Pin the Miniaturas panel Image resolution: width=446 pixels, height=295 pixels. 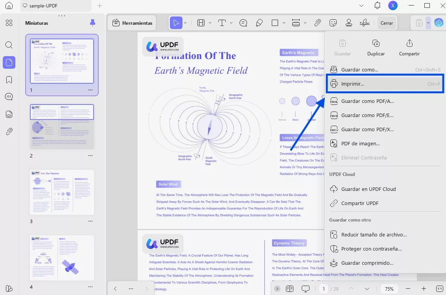pyautogui.click(x=92, y=23)
